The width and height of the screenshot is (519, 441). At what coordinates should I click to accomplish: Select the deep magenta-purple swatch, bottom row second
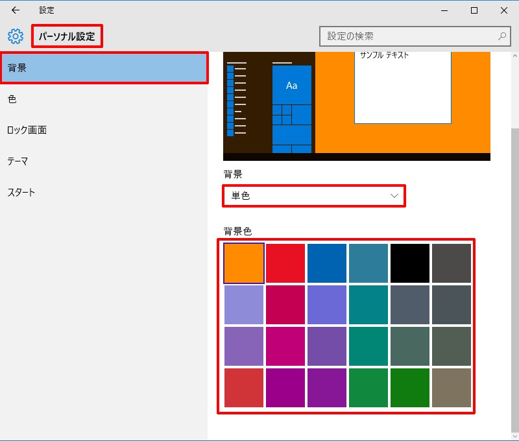[285, 388]
